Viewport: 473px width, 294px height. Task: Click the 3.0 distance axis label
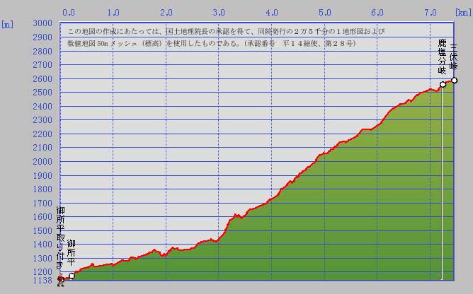[219, 12]
